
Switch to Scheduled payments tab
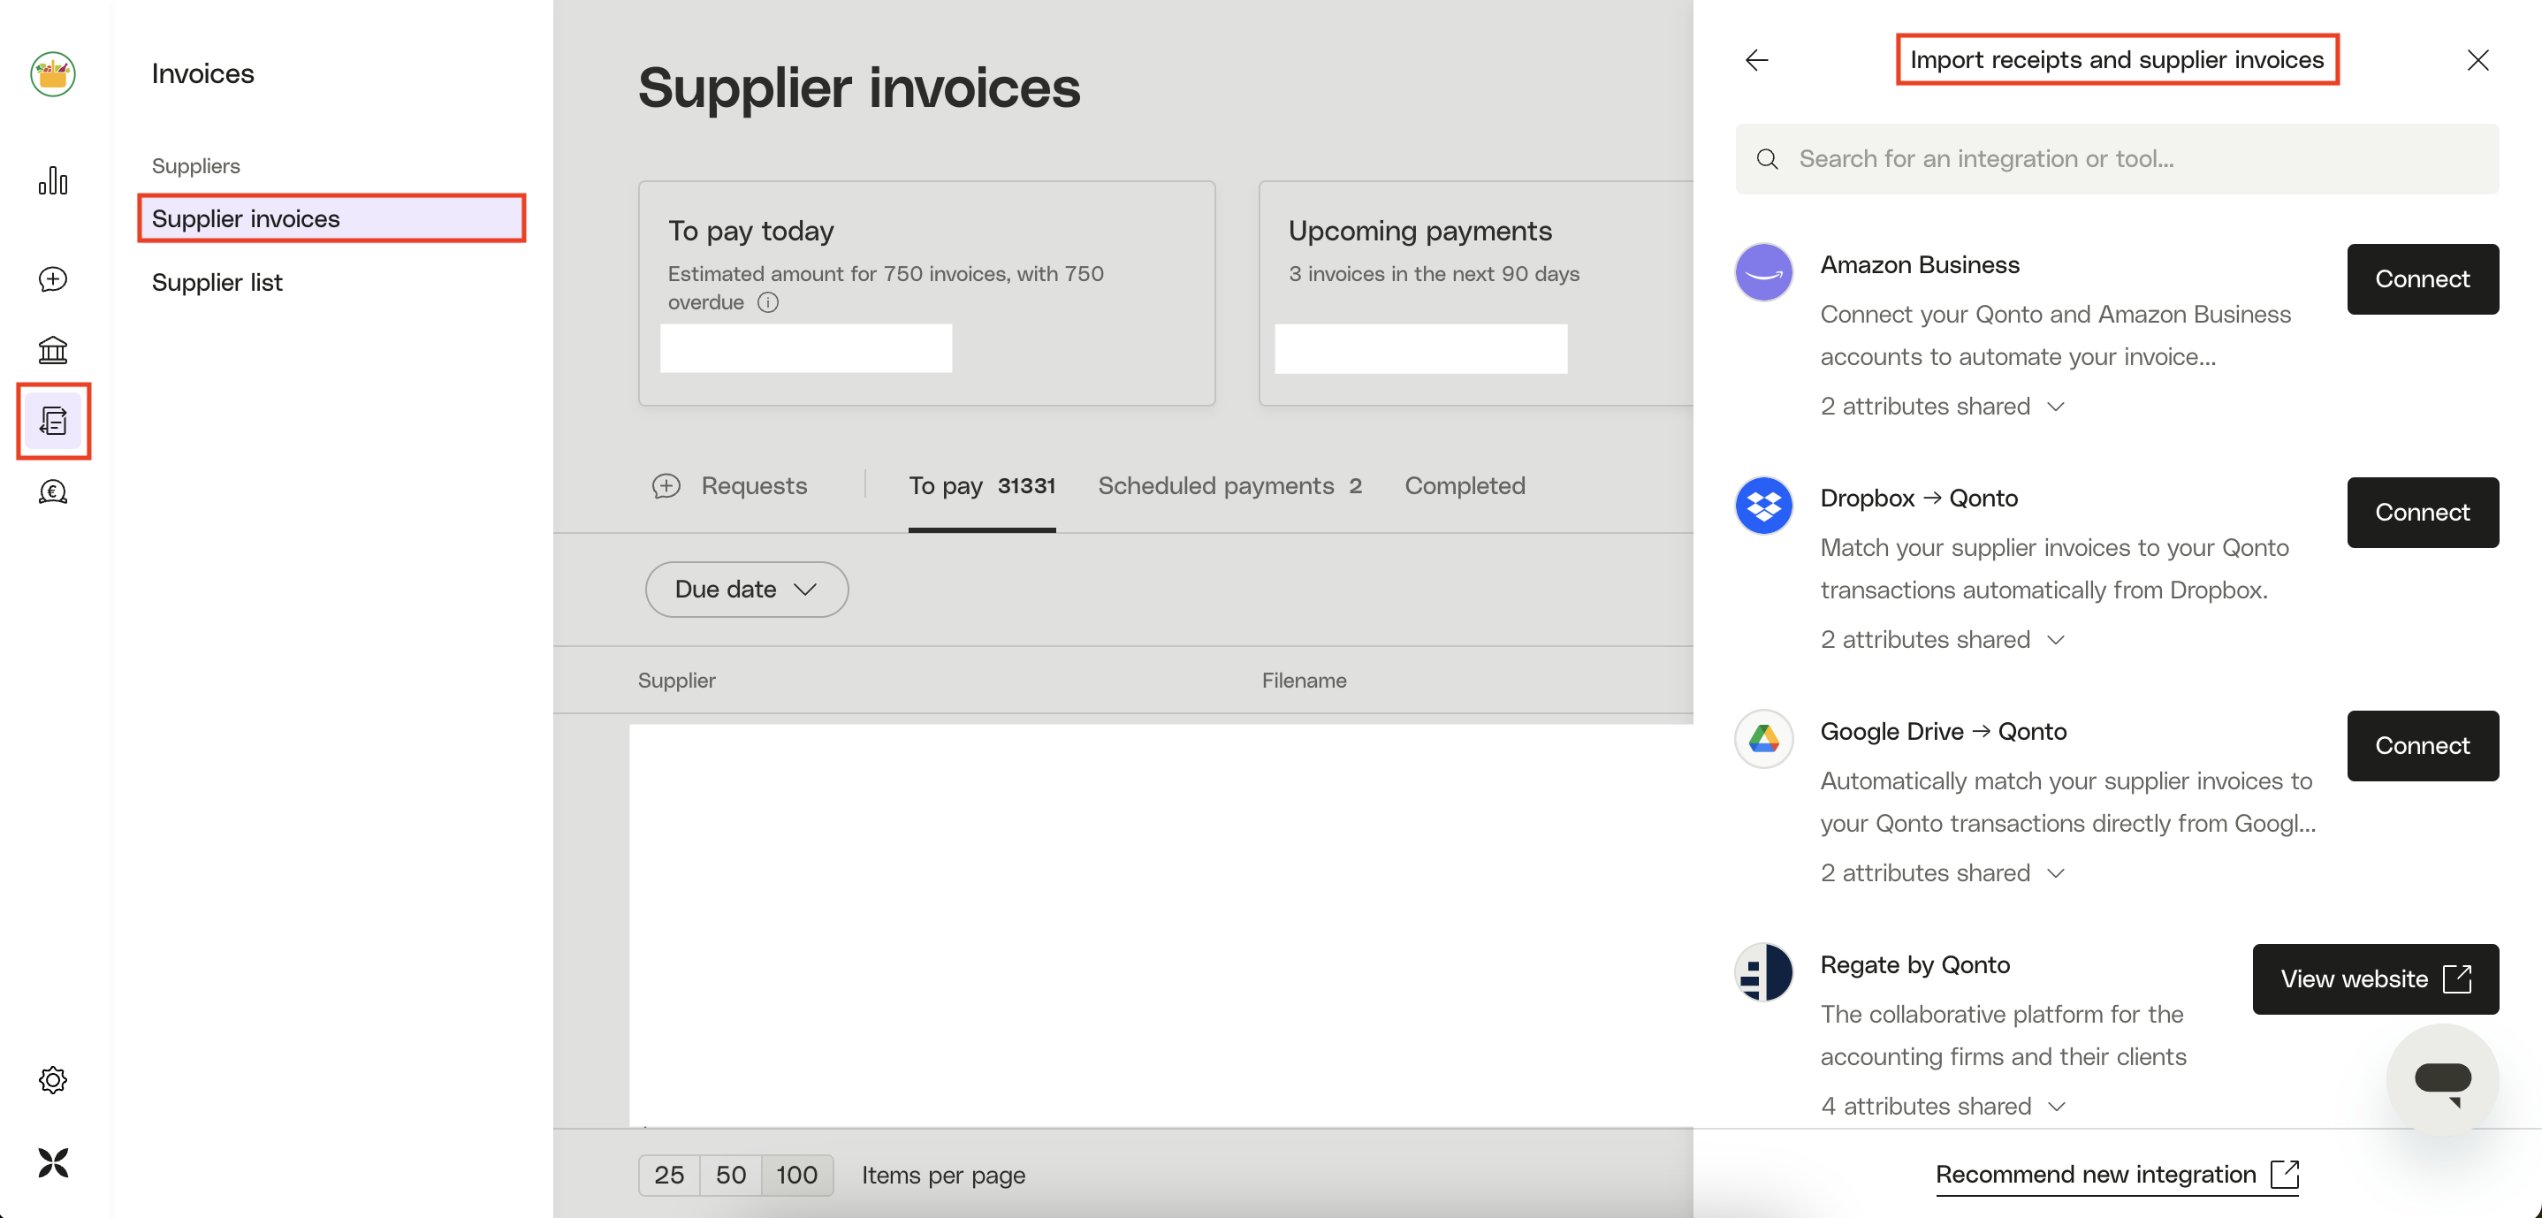1229,485
